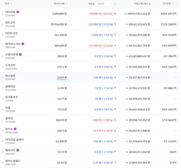Click the underlined 2,019 원 price of 미스블록
The height and width of the screenshot is (168, 181).
pyautogui.click(x=62, y=77)
